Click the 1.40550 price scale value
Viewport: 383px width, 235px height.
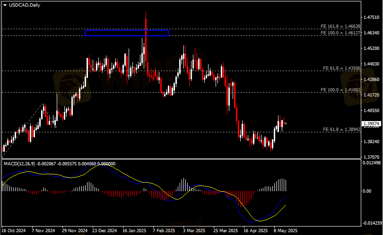(371, 111)
